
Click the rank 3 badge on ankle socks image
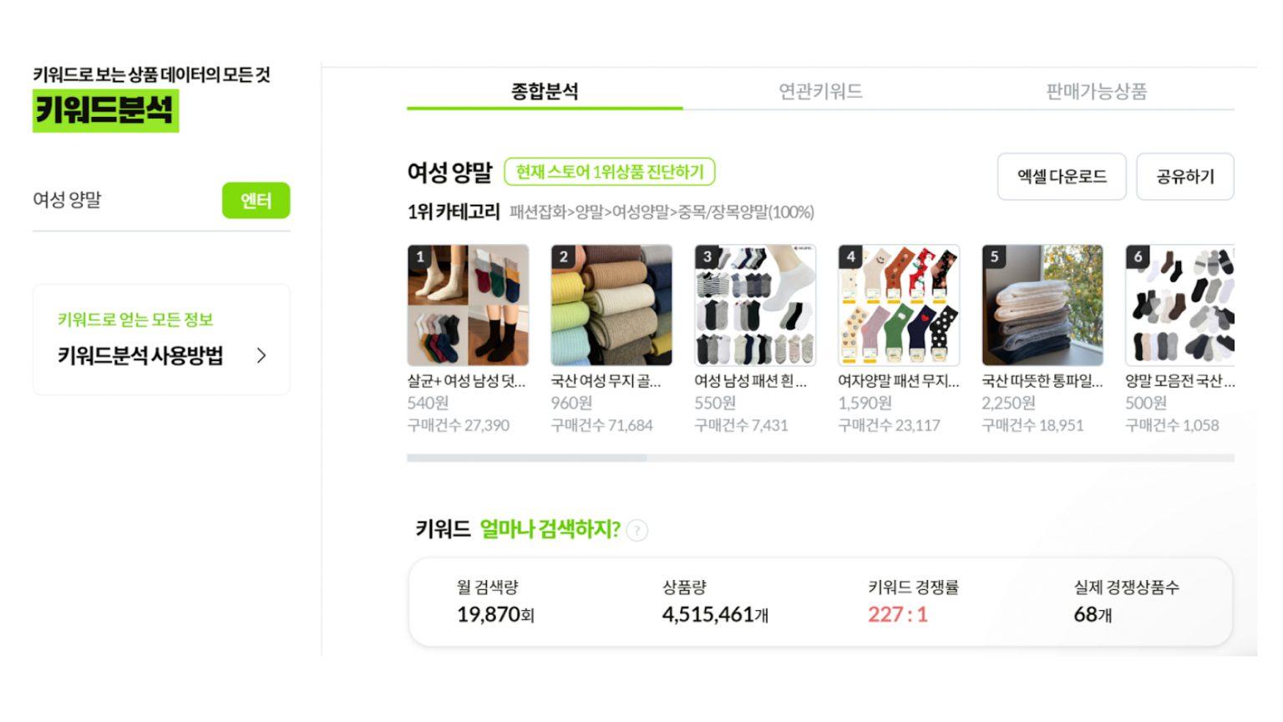(707, 257)
